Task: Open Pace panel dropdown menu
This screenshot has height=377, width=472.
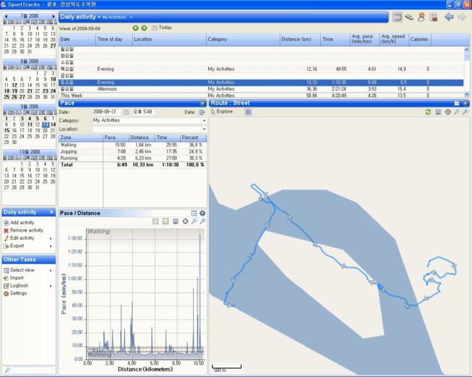Action: (x=202, y=103)
